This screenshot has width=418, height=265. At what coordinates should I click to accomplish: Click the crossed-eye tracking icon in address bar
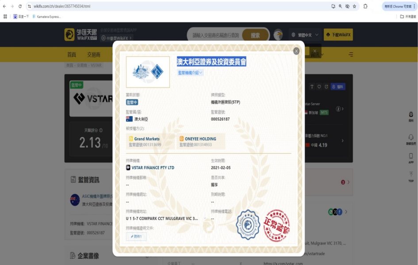347,6
